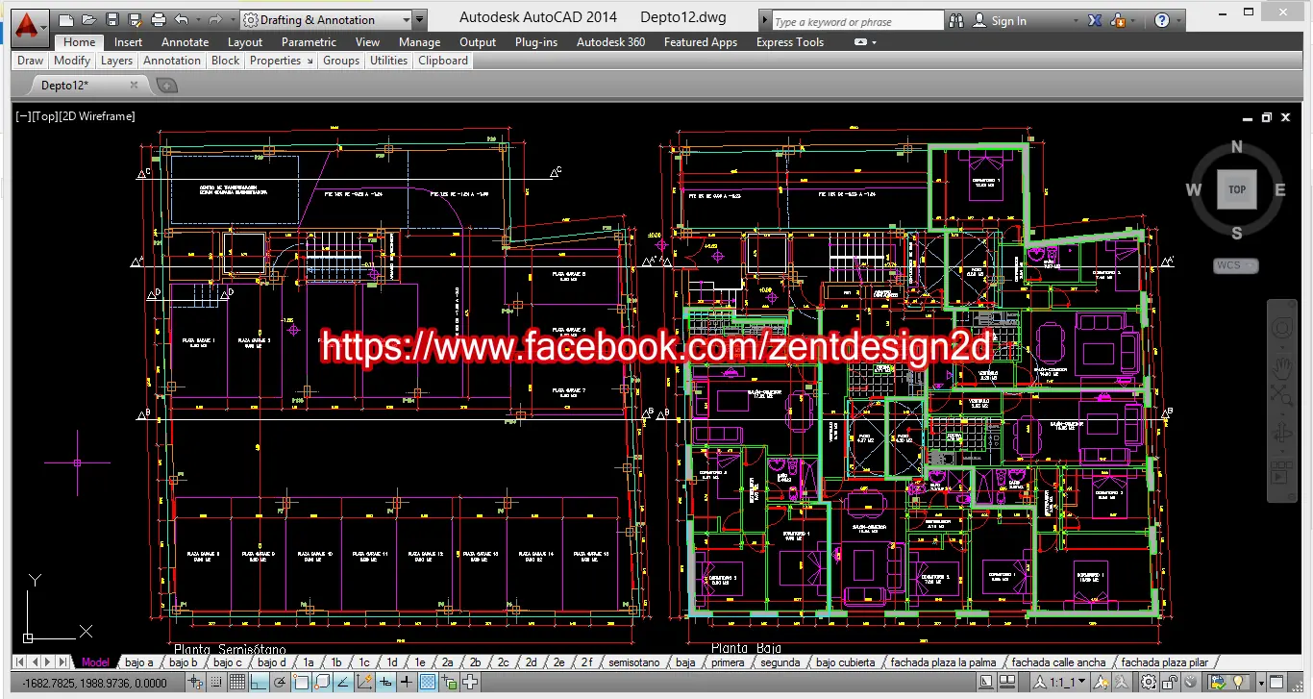Open the WCS coordinate system dropdown
Viewport: 1313px width, 699px height.
(x=1235, y=265)
